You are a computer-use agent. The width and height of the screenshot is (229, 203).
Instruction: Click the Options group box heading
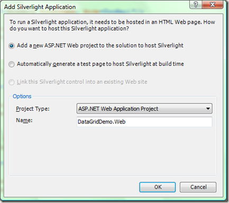[22, 96]
